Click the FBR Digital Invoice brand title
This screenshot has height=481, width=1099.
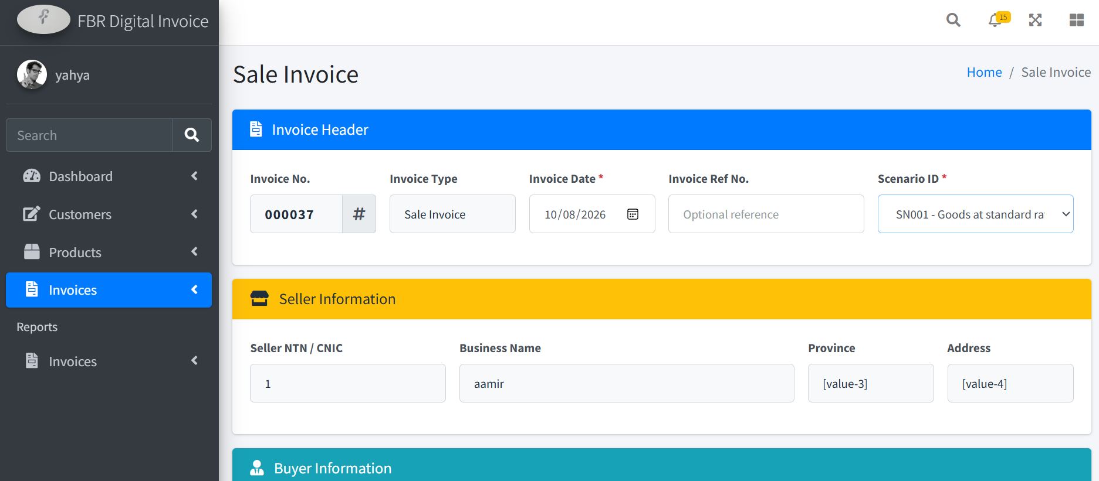click(143, 21)
